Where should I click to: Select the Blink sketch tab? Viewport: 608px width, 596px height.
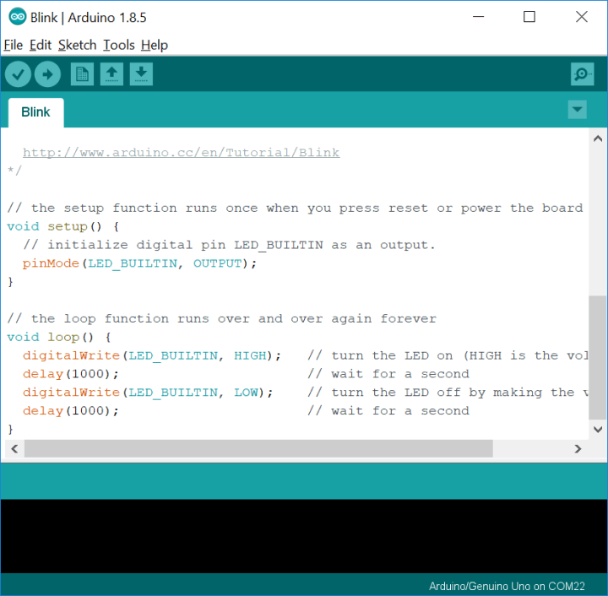35,111
